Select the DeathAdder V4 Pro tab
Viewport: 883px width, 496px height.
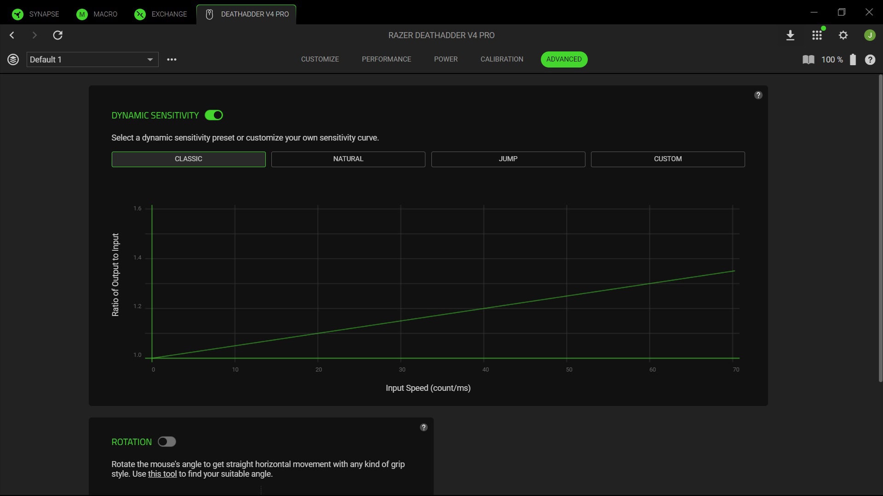[x=246, y=14]
